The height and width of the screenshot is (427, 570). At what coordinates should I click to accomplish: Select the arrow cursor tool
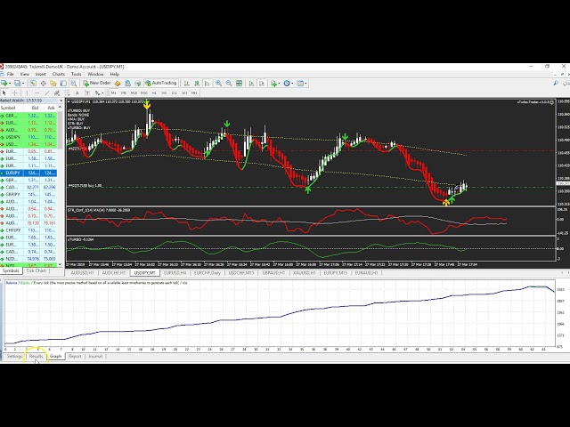click(x=4, y=93)
